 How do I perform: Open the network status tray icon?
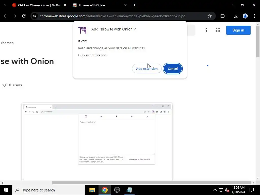pos(221,190)
